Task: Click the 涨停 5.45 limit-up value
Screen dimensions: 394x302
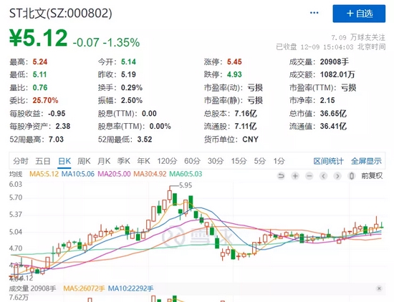Action: click(x=234, y=62)
